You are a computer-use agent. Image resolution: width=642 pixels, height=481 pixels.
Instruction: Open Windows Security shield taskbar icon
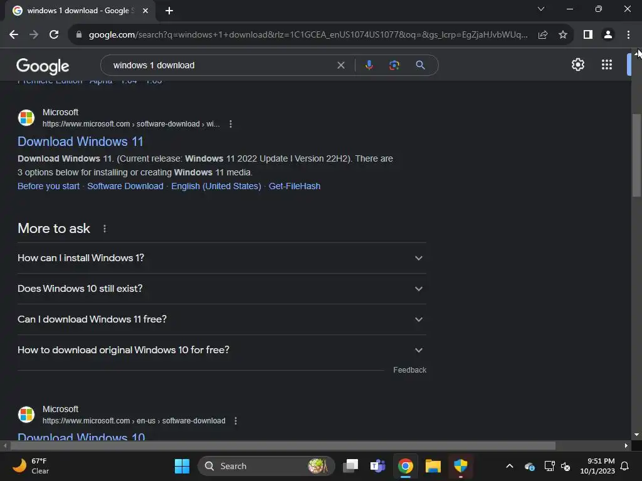pyautogui.click(x=461, y=466)
